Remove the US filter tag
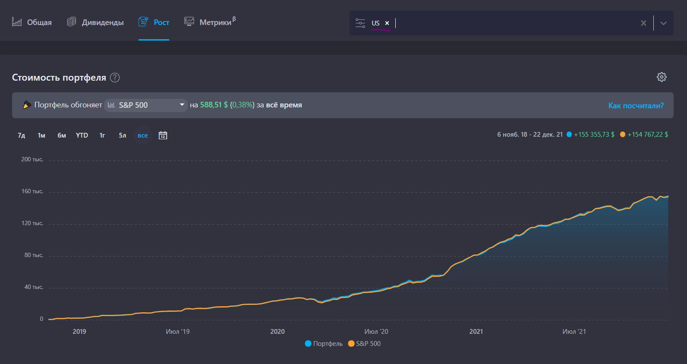 tap(387, 23)
